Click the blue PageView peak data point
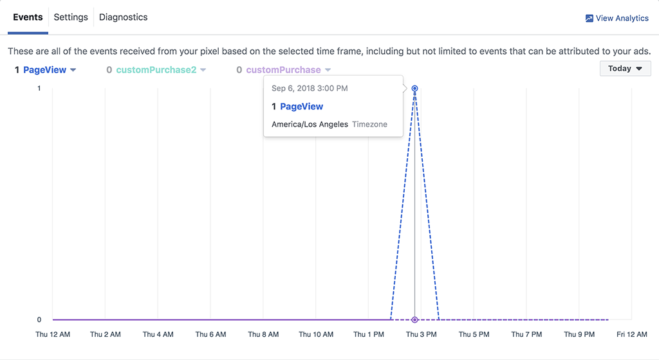 coord(415,88)
